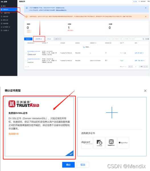This screenshot has width=150, height=171.
Task: Check the mxappfinder domain row checkbox
Action: (x=26, y=61)
